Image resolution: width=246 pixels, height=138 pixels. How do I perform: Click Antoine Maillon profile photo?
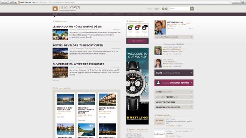[160, 27]
